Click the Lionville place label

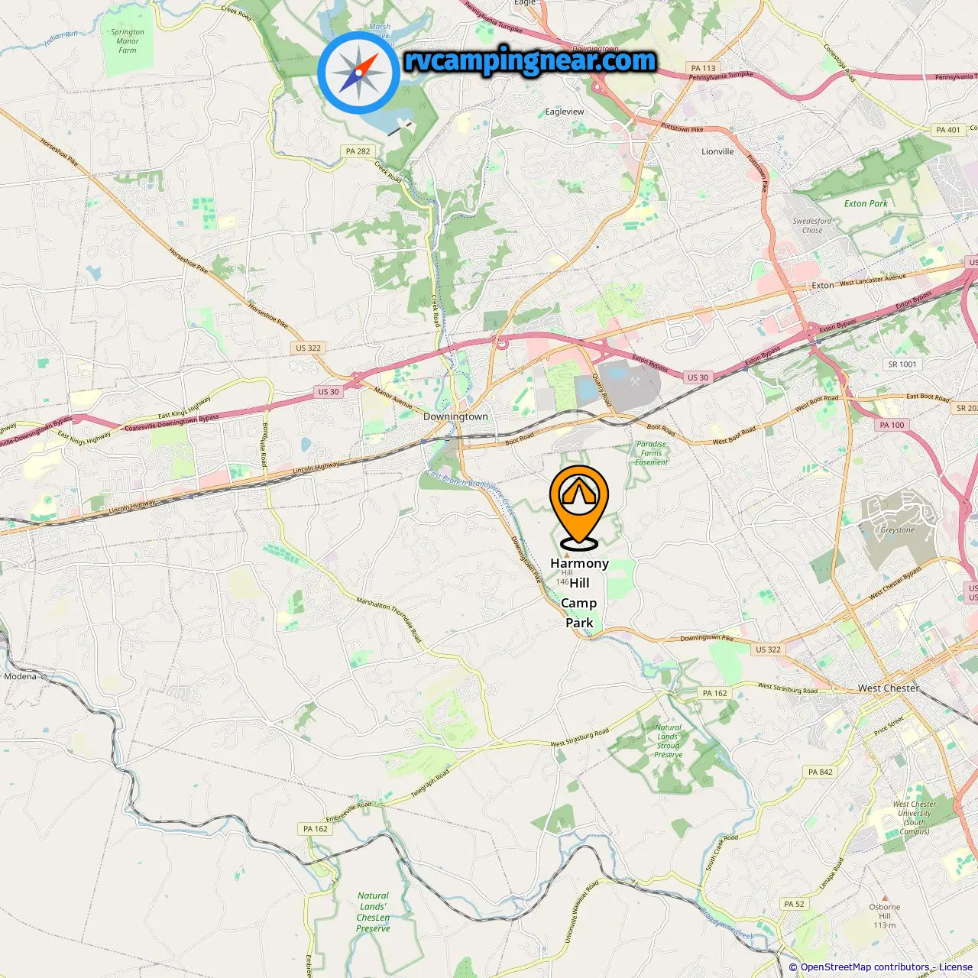(x=717, y=151)
